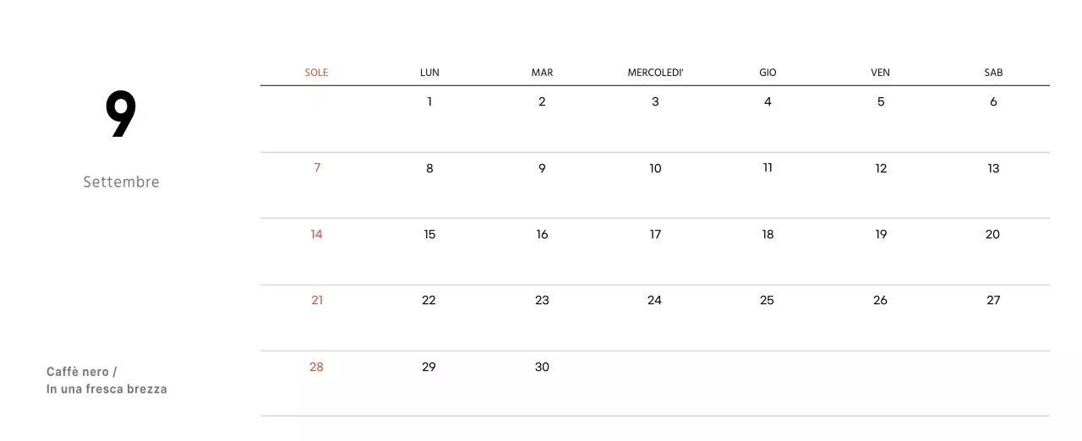Click the VEN column header
Image resolution: width=1082 pixels, height=441 pixels.
(880, 73)
